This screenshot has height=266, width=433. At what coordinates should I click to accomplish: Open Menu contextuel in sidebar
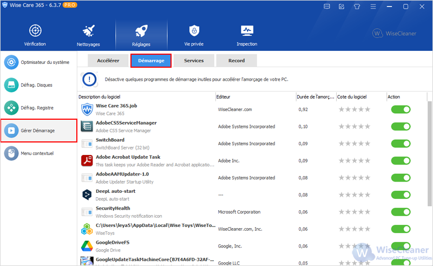pos(38,153)
